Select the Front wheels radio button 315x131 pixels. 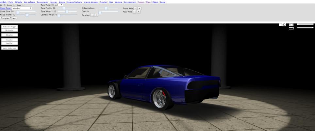click(x=14, y=5)
